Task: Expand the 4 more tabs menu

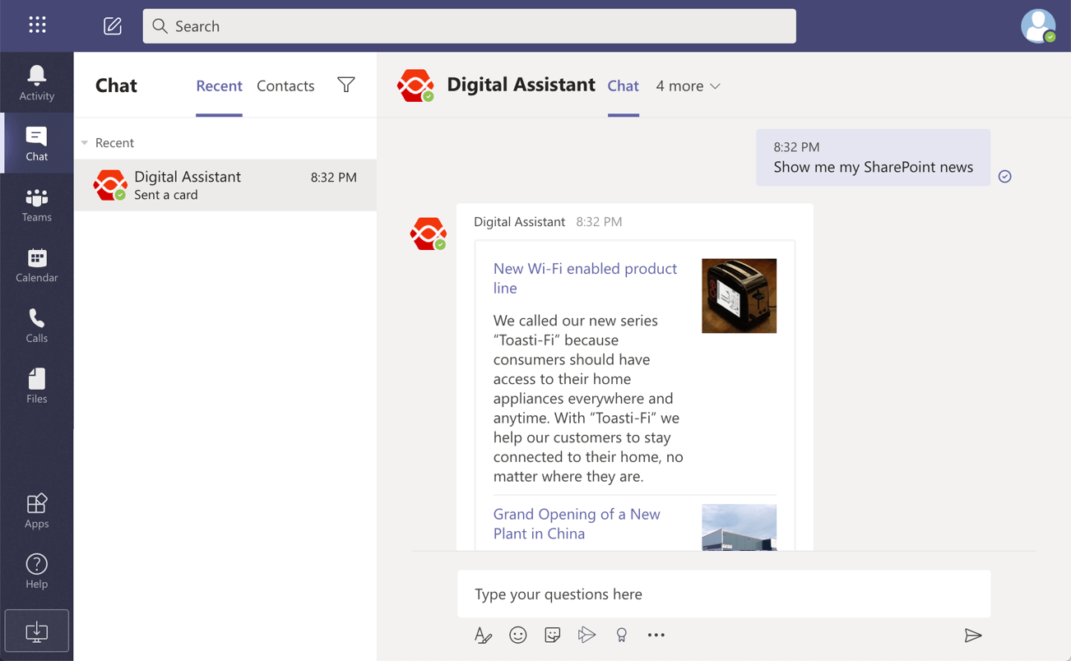Action: tap(688, 86)
